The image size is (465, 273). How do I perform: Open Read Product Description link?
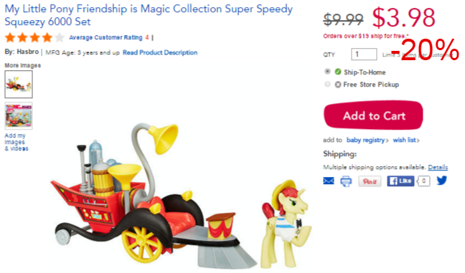pos(160,52)
